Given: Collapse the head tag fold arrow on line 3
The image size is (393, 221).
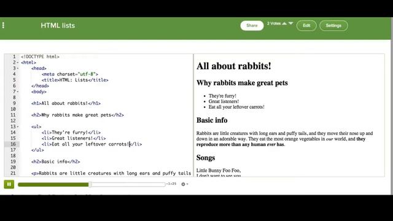Looking at the screenshot, I should point(18,68).
